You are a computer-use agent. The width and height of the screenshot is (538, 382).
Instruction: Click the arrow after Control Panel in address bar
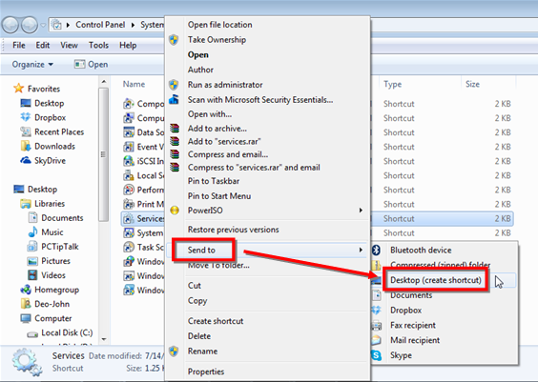133,25
